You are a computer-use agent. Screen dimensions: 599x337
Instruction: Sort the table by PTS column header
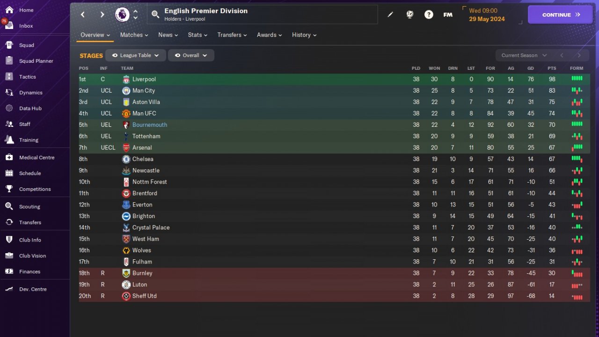tap(552, 68)
